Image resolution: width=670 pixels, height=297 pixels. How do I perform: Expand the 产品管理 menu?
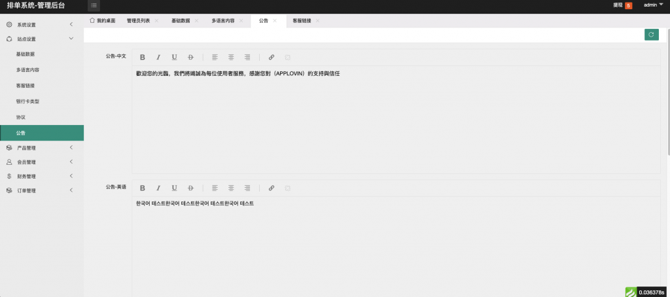point(42,148)
